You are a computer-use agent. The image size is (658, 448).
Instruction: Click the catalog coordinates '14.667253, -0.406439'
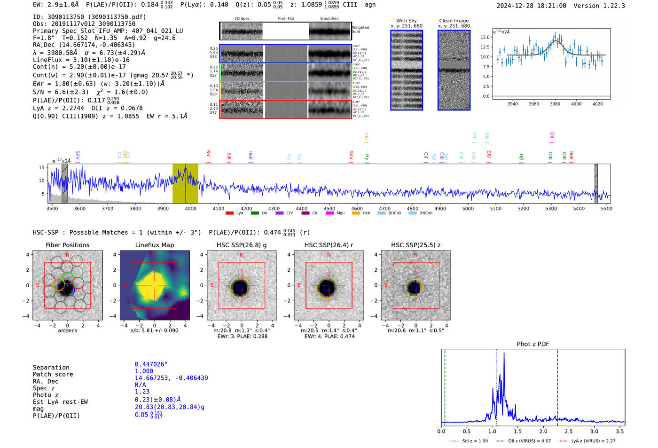[x=172, y=378]
